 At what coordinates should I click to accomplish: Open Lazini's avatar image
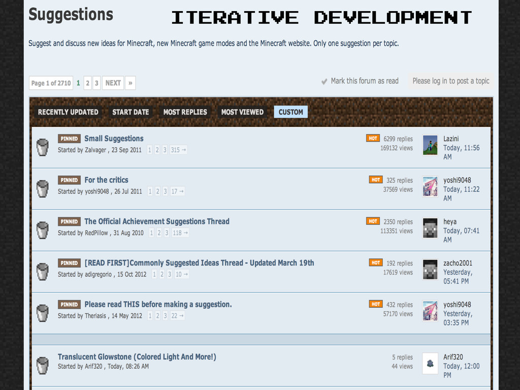pyautogui.click(x=430, y=145)
